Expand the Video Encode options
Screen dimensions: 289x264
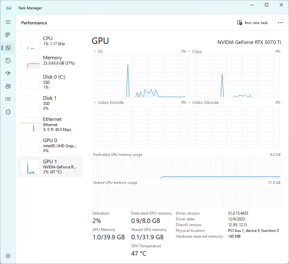pyautogui.click(x=95, y=102)
